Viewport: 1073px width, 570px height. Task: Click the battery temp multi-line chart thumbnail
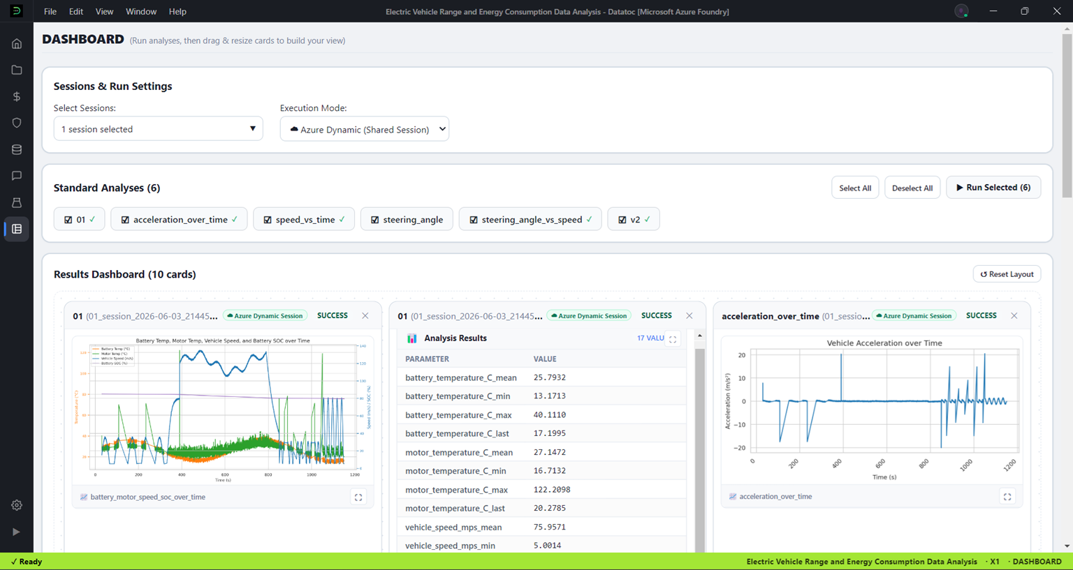[223, 410]
